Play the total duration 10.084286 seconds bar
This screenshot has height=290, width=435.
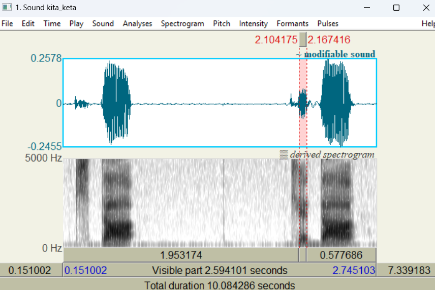point(218,284)
